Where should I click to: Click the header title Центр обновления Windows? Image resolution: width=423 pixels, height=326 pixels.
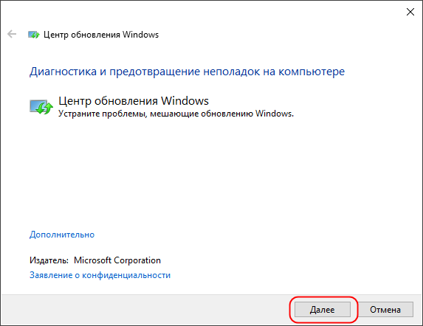(x=101, y=35)
